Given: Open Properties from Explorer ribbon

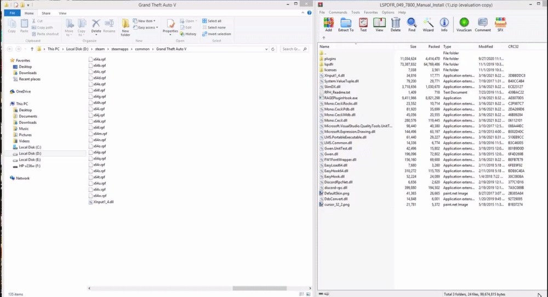Looking at the screenshot, I should 170,27.
